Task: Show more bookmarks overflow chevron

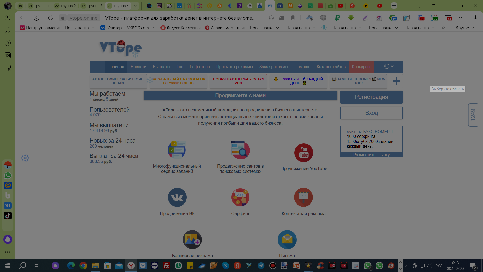Action: [443, 28]
